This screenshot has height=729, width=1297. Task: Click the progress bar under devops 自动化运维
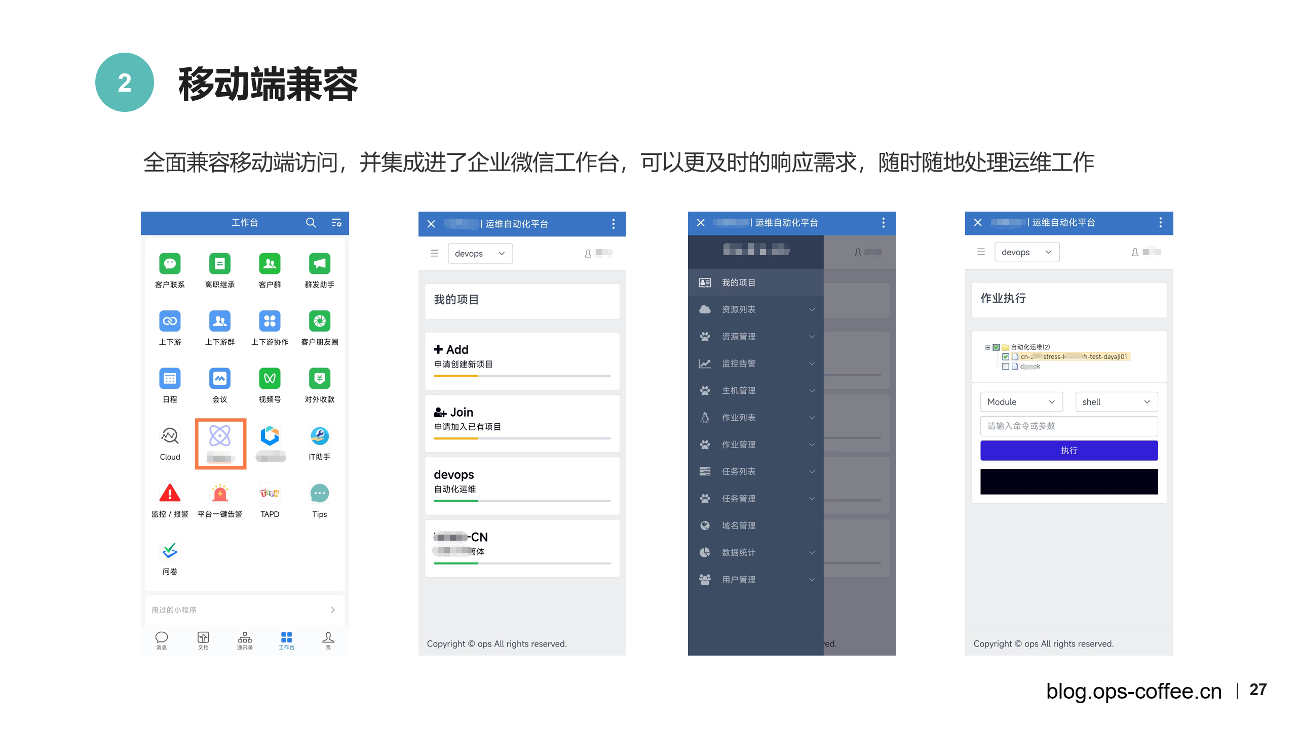click(x=522, y=501)
